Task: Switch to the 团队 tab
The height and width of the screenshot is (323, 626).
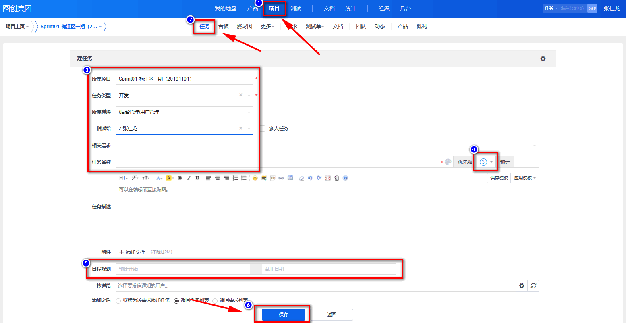Action: pos(361,26)
